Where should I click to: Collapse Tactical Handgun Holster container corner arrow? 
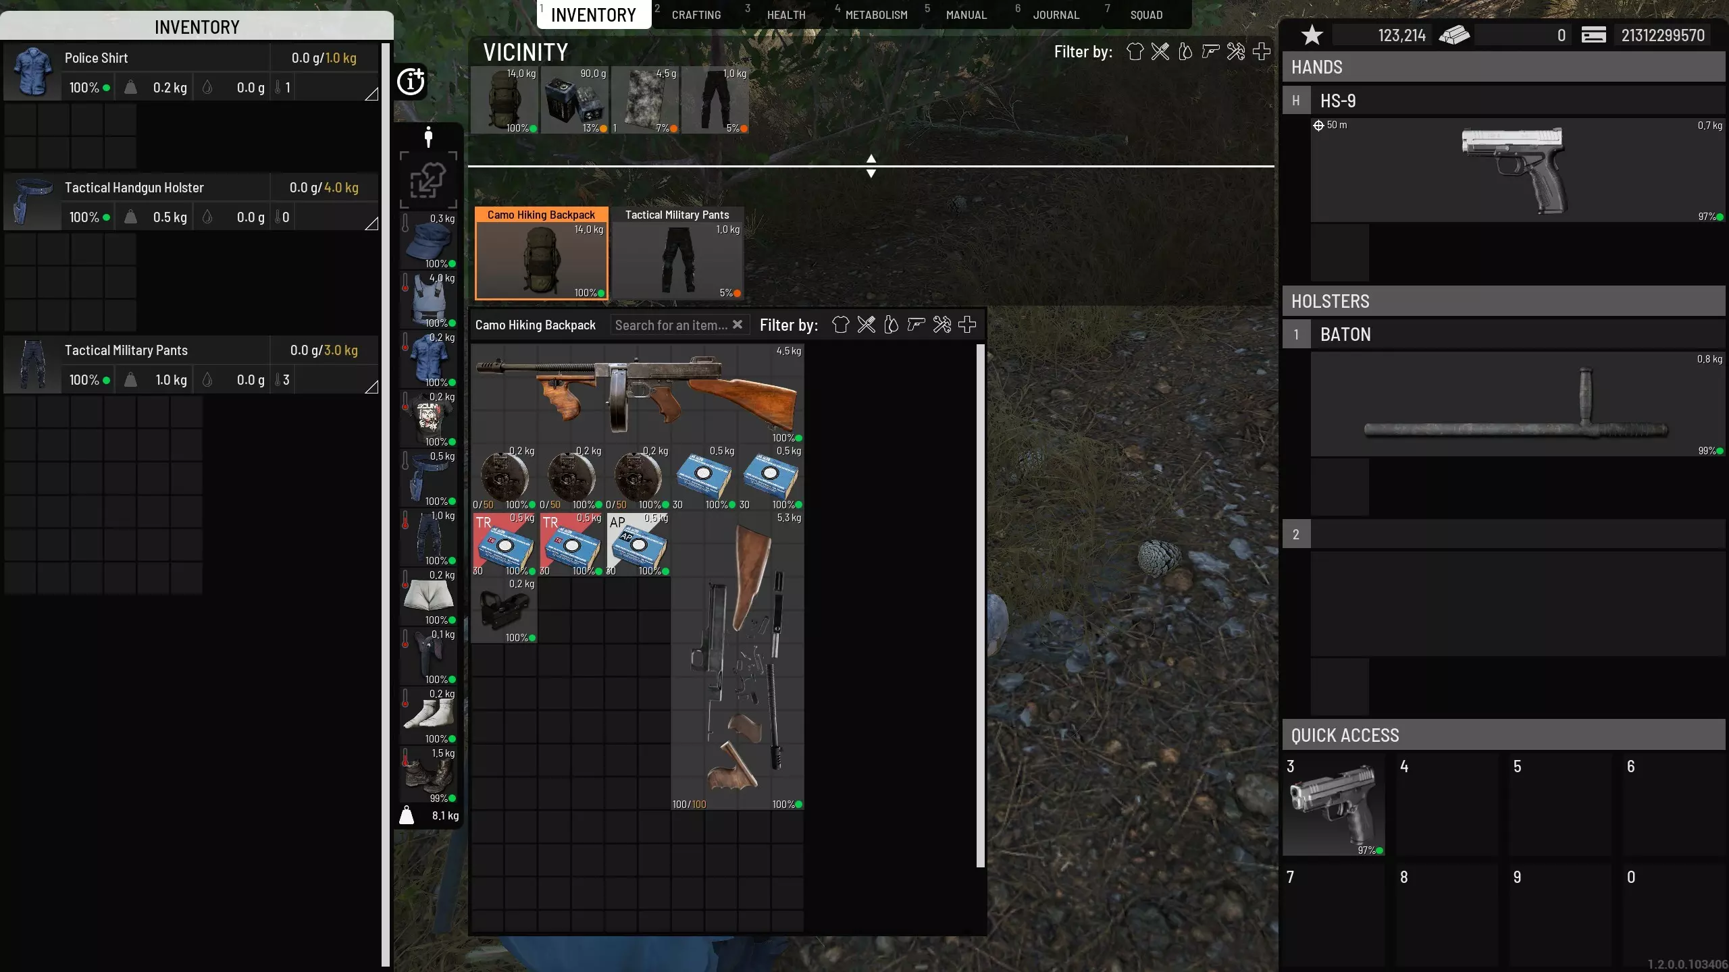371,223
